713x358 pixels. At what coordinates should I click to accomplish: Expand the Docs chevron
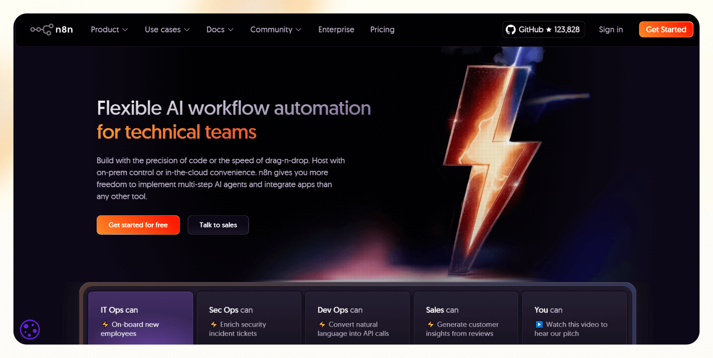(x=231, y=30)
